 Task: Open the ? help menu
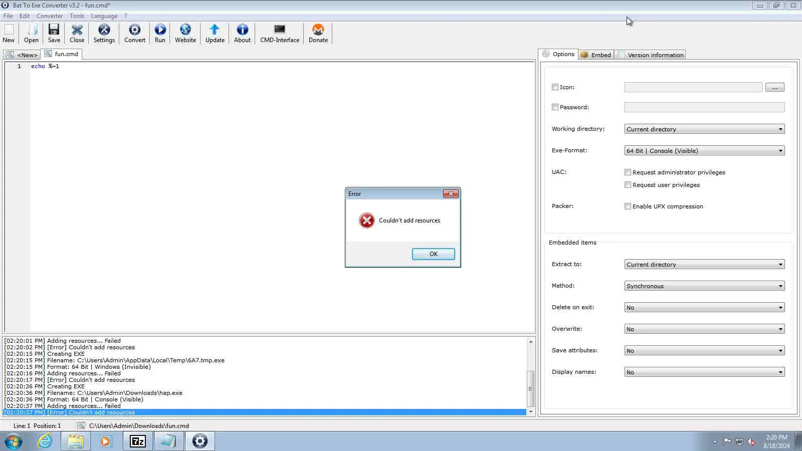[126, 16]
